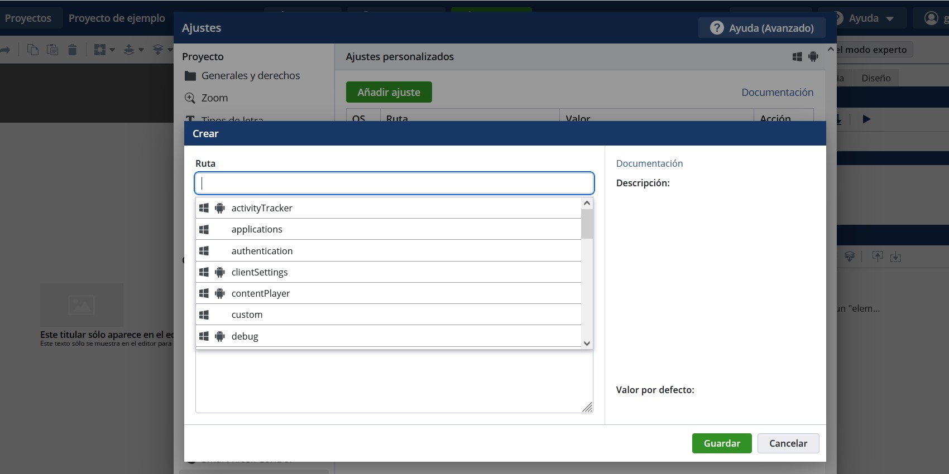Viewport: 949px width, 474px height.
Task: Switch to the Diseño tab
Action: [x=875, y=78]
